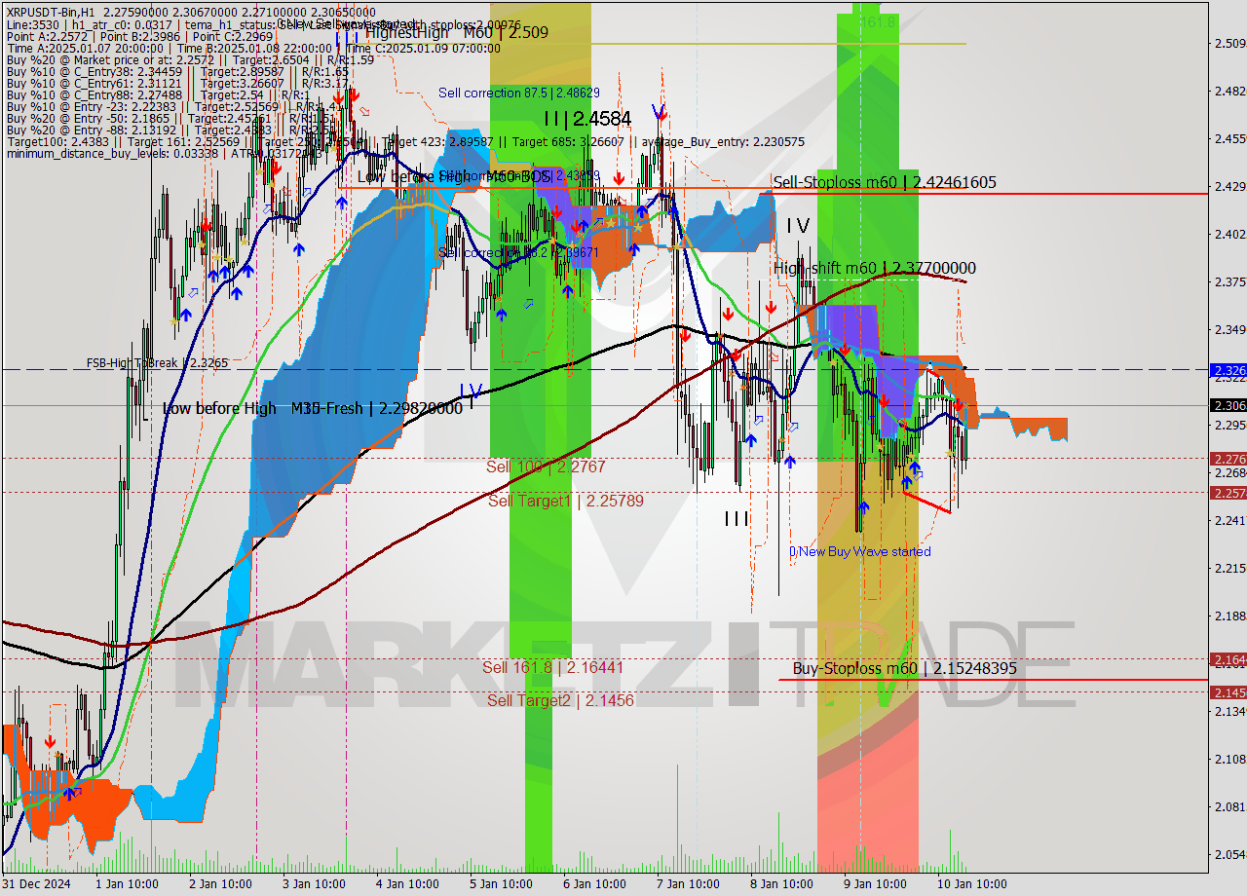The image size is (1247, 896).
Task: Click the XRPUSDT-Bin,H1 chart title
Action: pos(50,11)
